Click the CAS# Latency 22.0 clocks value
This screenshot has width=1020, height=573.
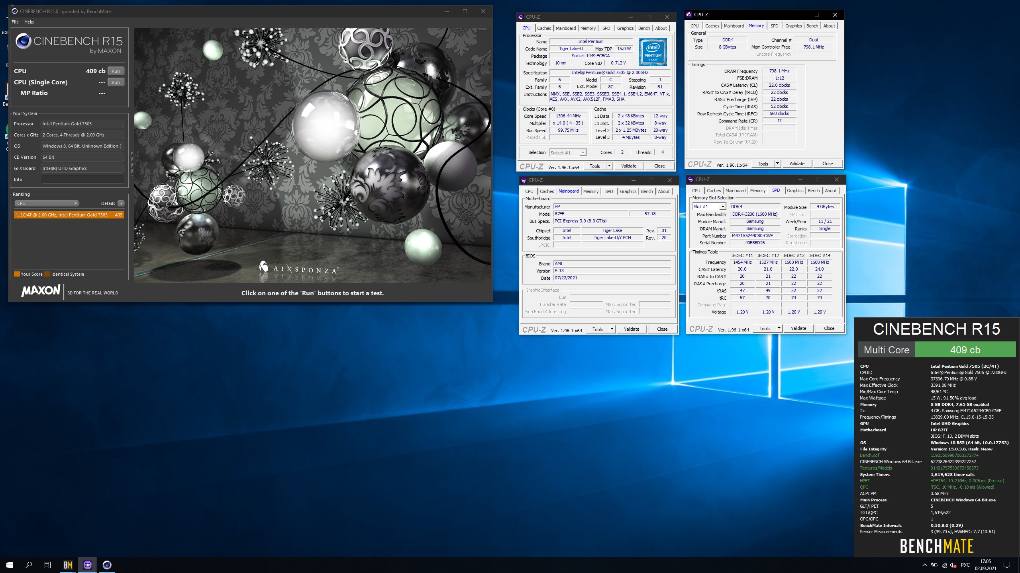click(779, 85)
